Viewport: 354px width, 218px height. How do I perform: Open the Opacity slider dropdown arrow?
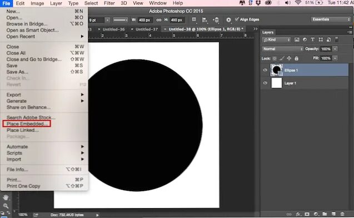[335, 49]
